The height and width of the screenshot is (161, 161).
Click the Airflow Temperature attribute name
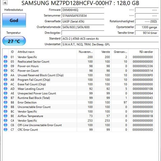30,116
